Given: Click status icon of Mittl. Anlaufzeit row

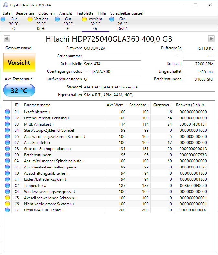Looking at the screenshot, I should click(x=7, y=124).
